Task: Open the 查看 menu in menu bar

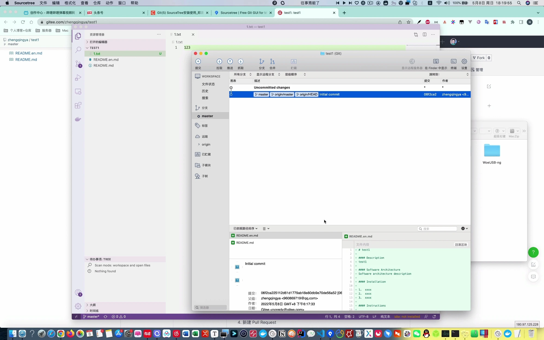Action: [84, 3]
